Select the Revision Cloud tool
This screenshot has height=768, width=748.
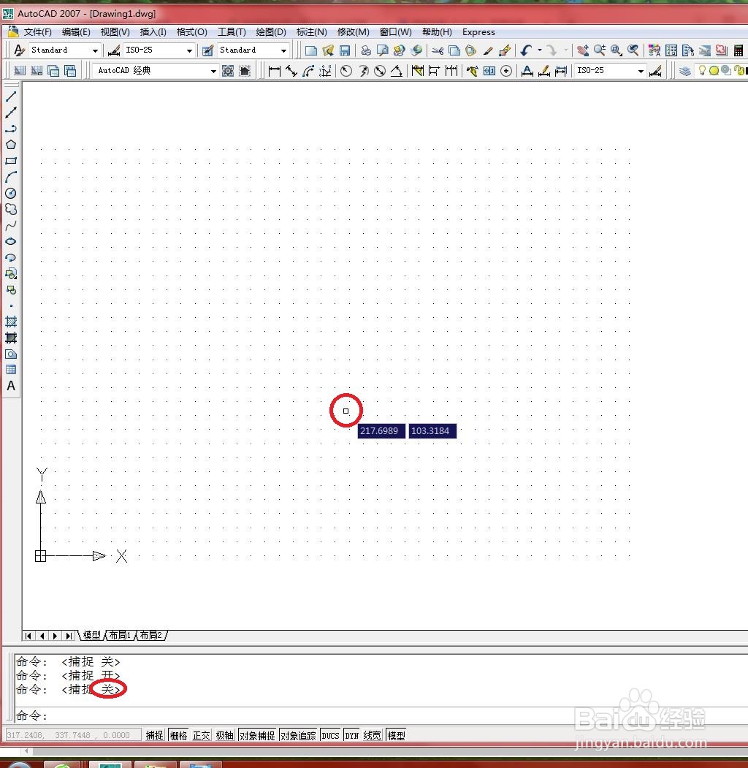[11, 209]
